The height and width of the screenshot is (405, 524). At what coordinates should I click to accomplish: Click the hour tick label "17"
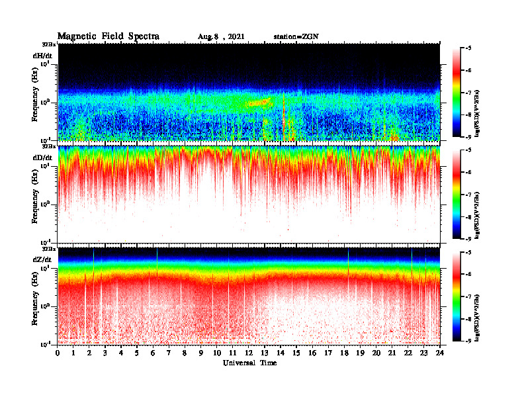click(328, 353)
